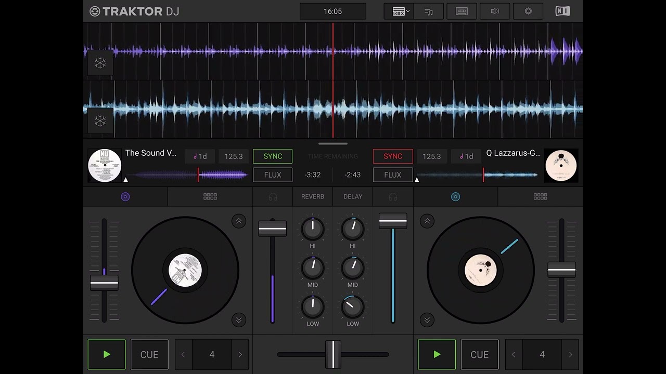The height and width of the screenshot is (374, 666).
Task: Activate left deck loop size 4
Action: [212, 355]
